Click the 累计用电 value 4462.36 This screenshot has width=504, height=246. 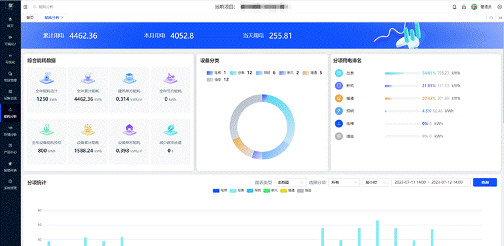[83, 36]
